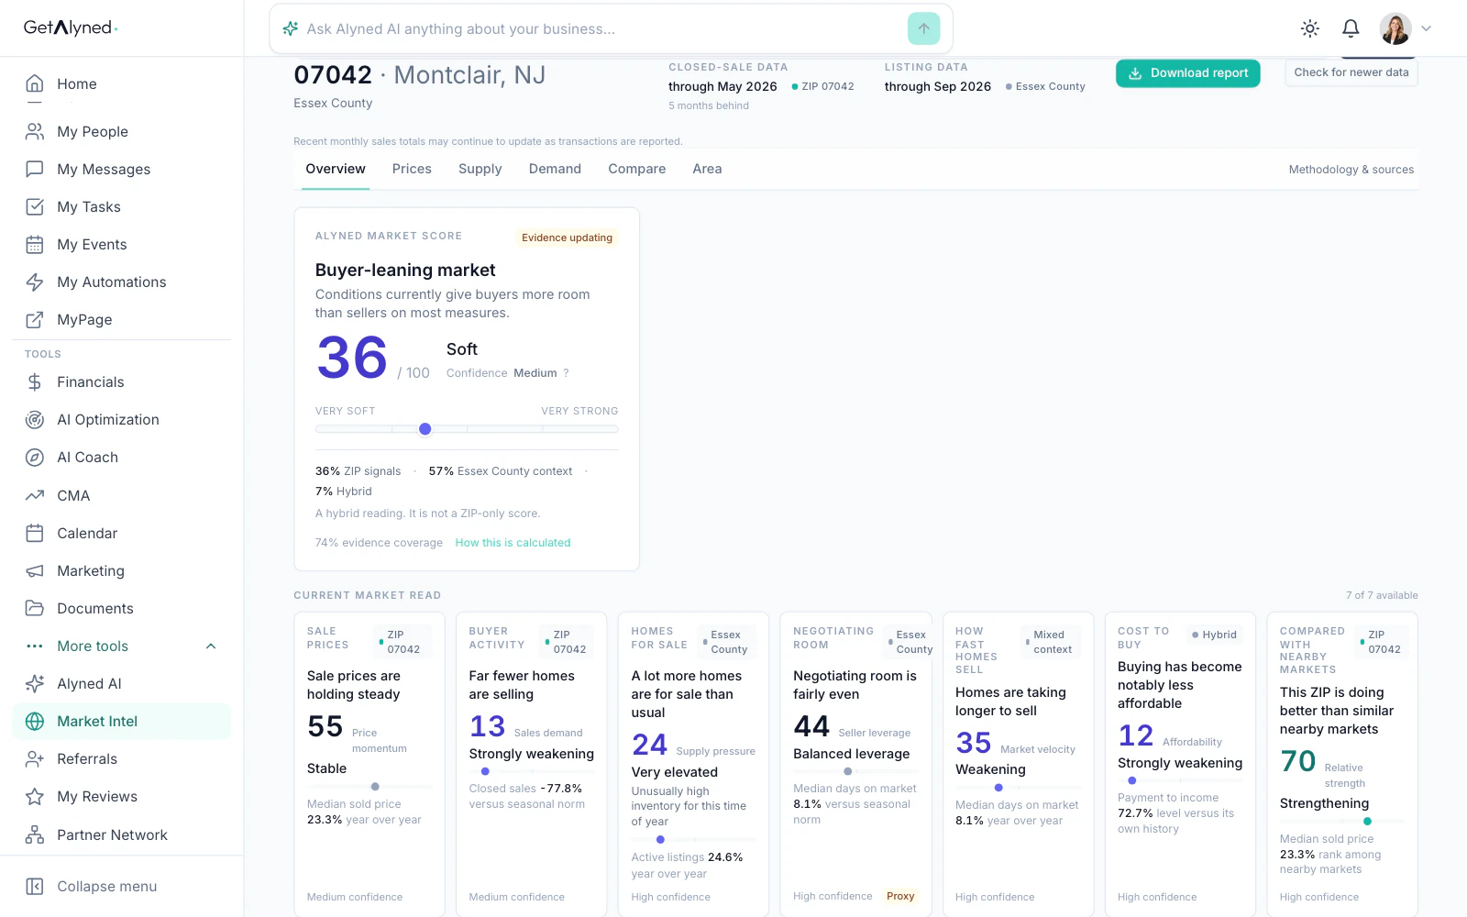1467x917 pixels.
Task: Open the My Reviews star icon
Action: pyautogui.click(x=35, y=796)
